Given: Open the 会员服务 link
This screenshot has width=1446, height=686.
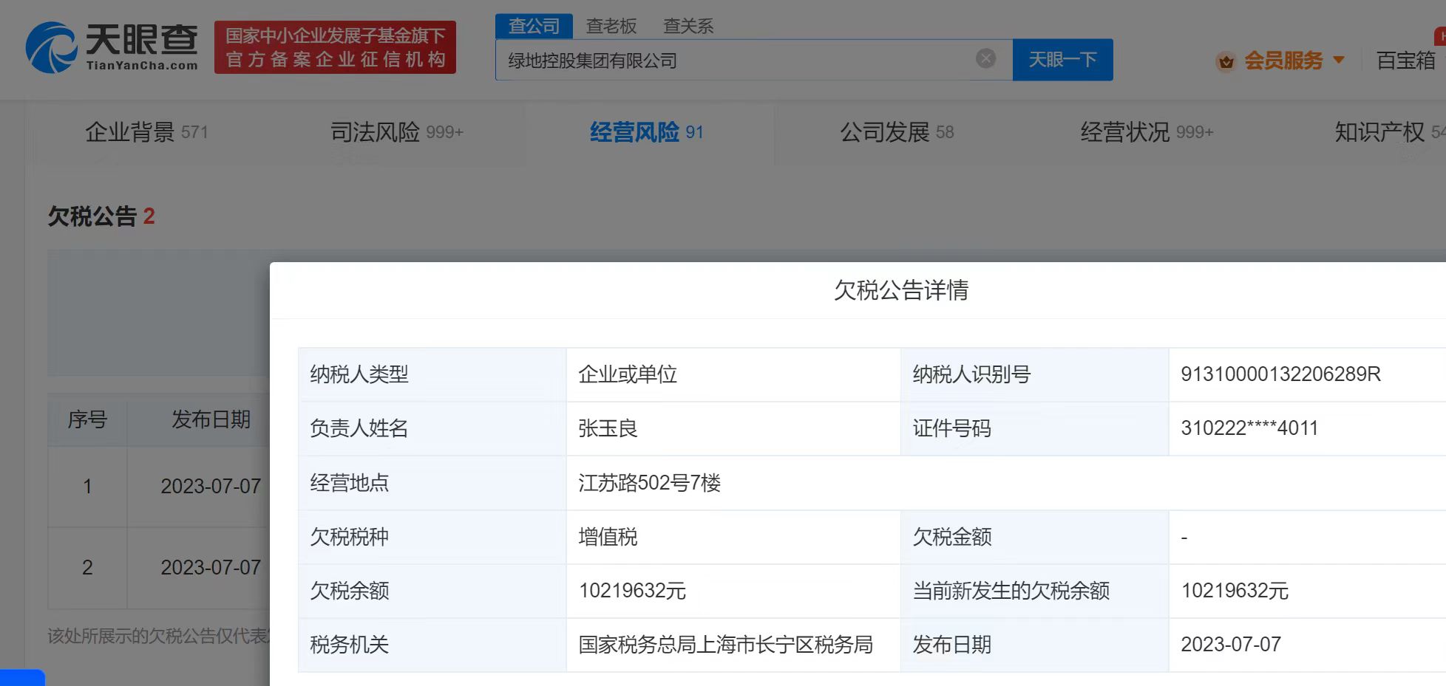Looking at the screenshot, I should coord(1283,61).
